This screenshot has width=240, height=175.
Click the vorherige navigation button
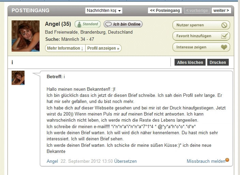pyautogui.click(x=197, y=11)
